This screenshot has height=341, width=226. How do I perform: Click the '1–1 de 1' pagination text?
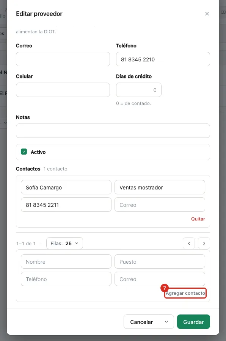coord(26,244)
